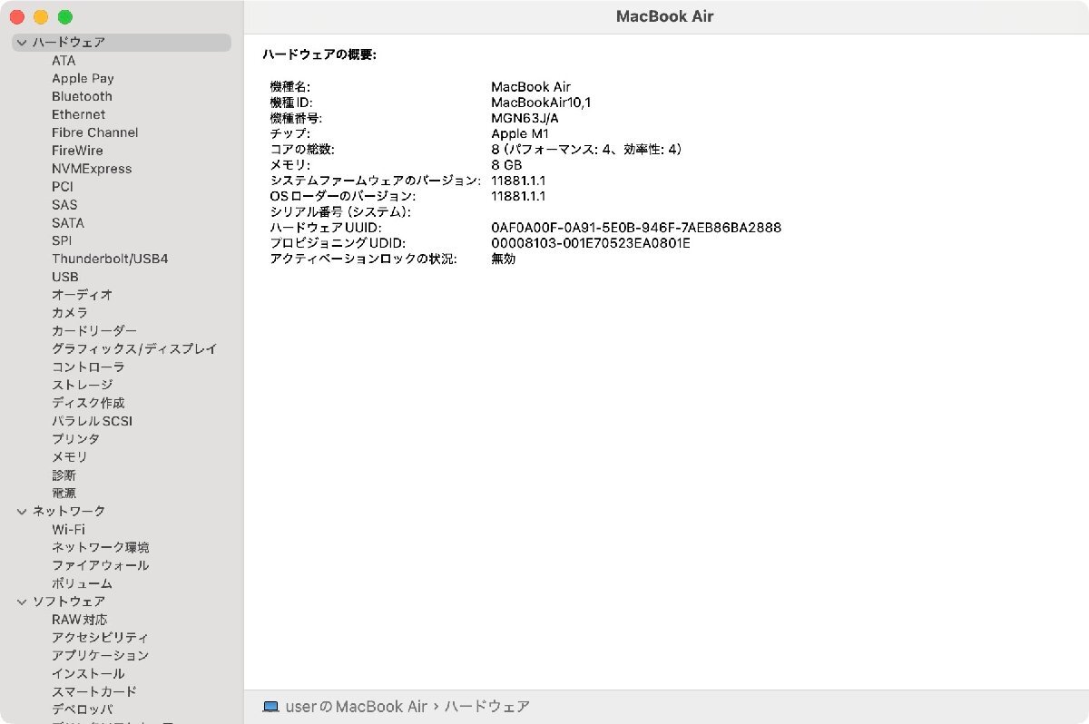Image resolution: width=1089 pixels, height=724 pixels.
Task: Select デベロッパ in the sidebar
Action: (82, 709)
